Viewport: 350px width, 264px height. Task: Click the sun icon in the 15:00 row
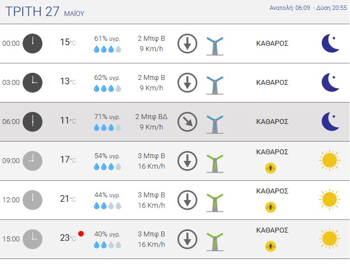coord(330,239)
